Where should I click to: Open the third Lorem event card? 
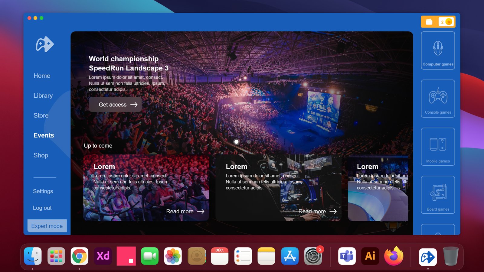click(x=378, y=188)
